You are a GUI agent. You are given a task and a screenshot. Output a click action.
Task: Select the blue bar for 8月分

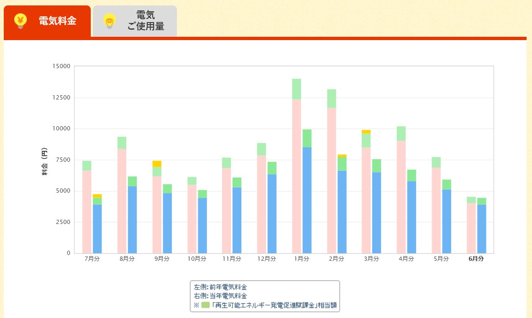132,219
